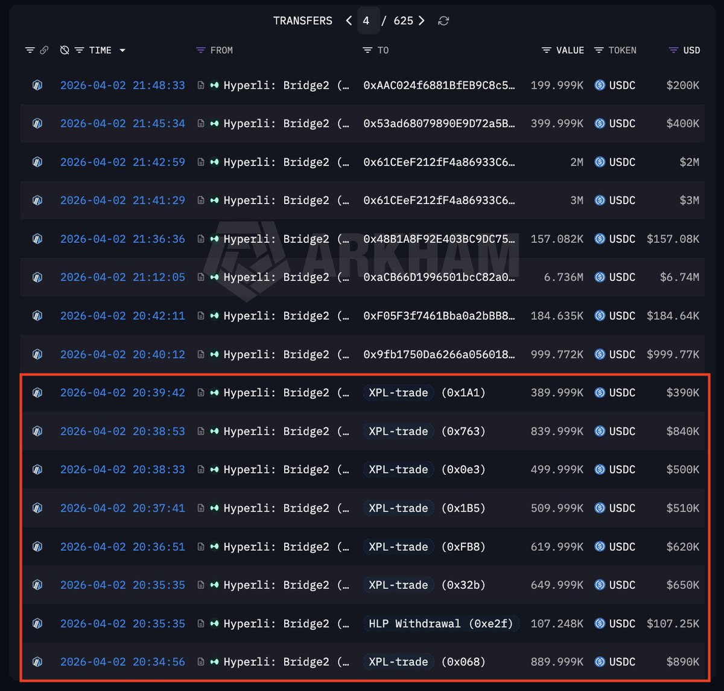Open the USD column filter
724x691 pixels.
click(x=674, y=51)
